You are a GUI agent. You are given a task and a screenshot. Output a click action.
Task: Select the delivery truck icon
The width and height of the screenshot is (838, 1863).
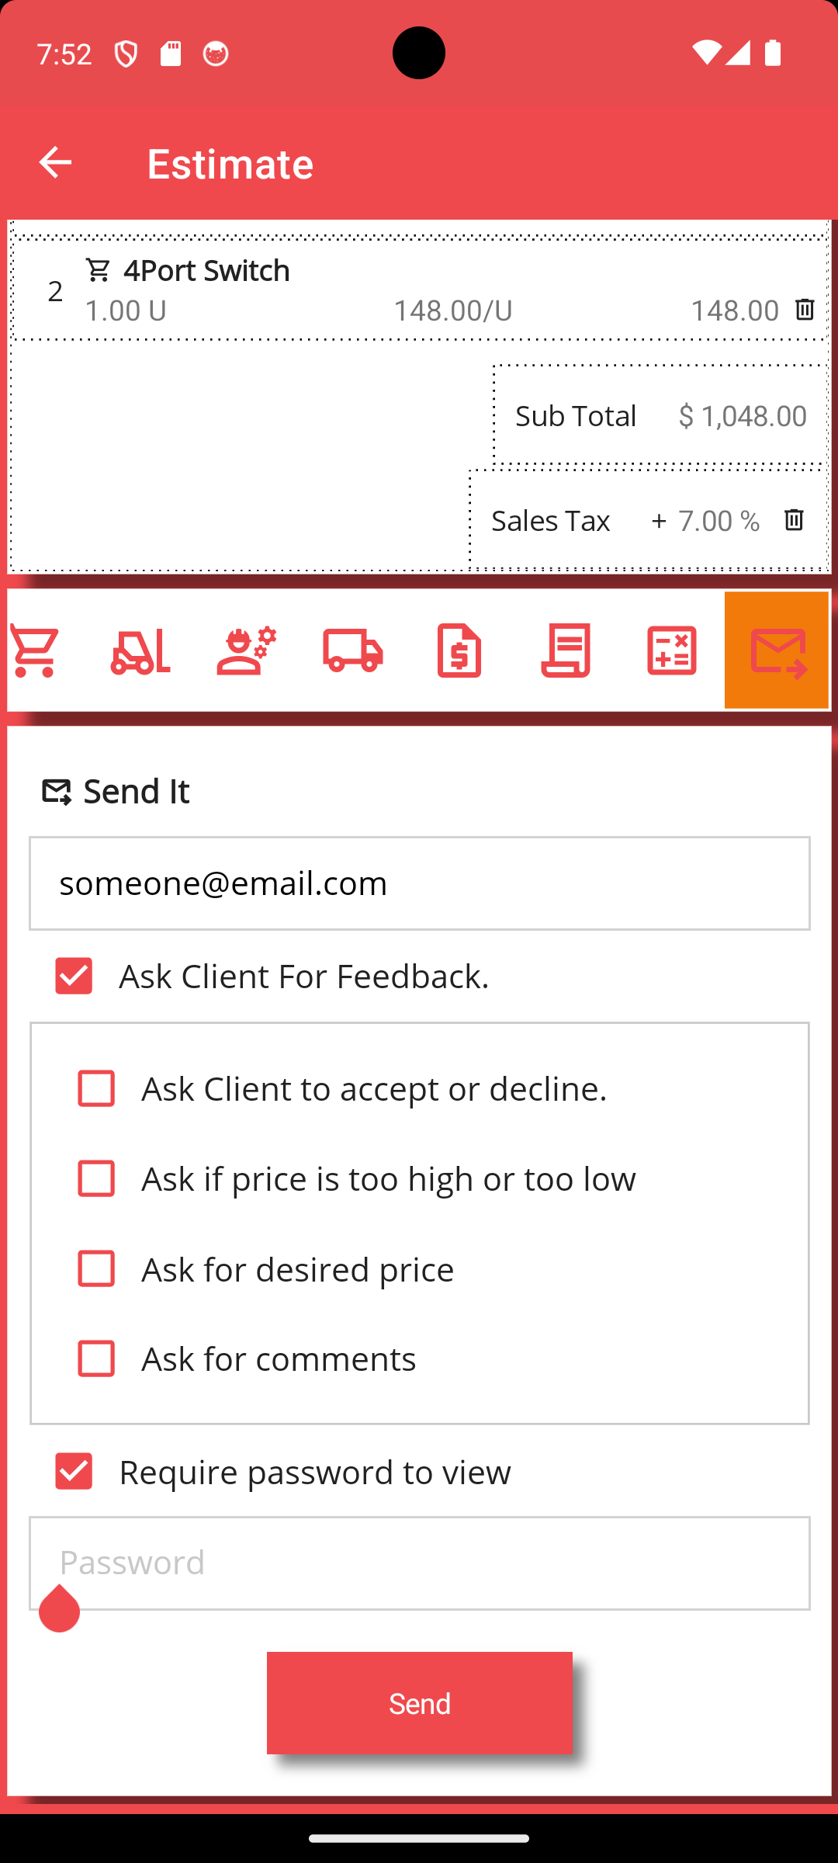click(353, 650)
